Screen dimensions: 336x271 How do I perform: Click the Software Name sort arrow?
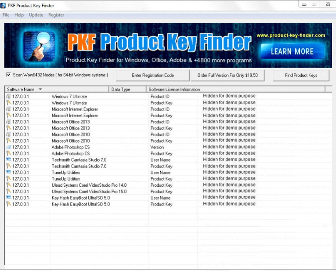(x=40, y=89)
